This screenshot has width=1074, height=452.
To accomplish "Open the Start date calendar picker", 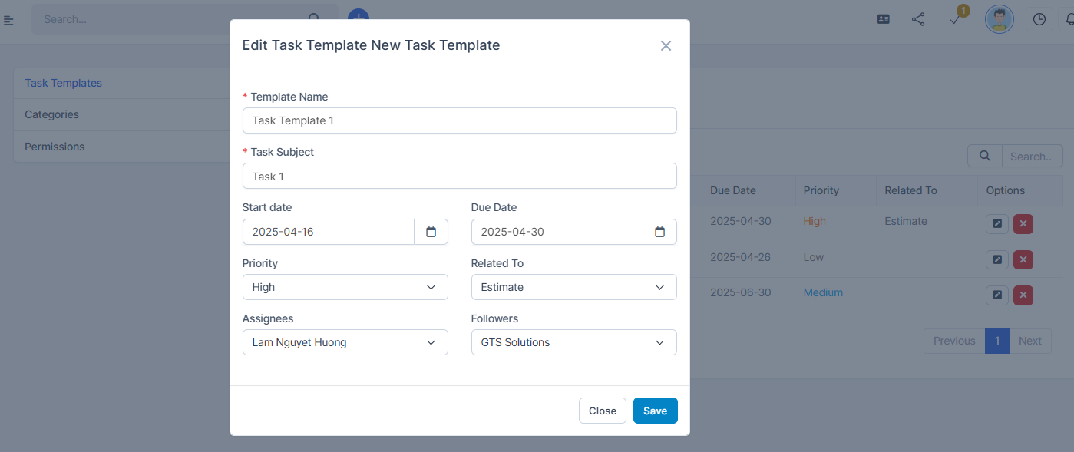I will click(431, 232).
